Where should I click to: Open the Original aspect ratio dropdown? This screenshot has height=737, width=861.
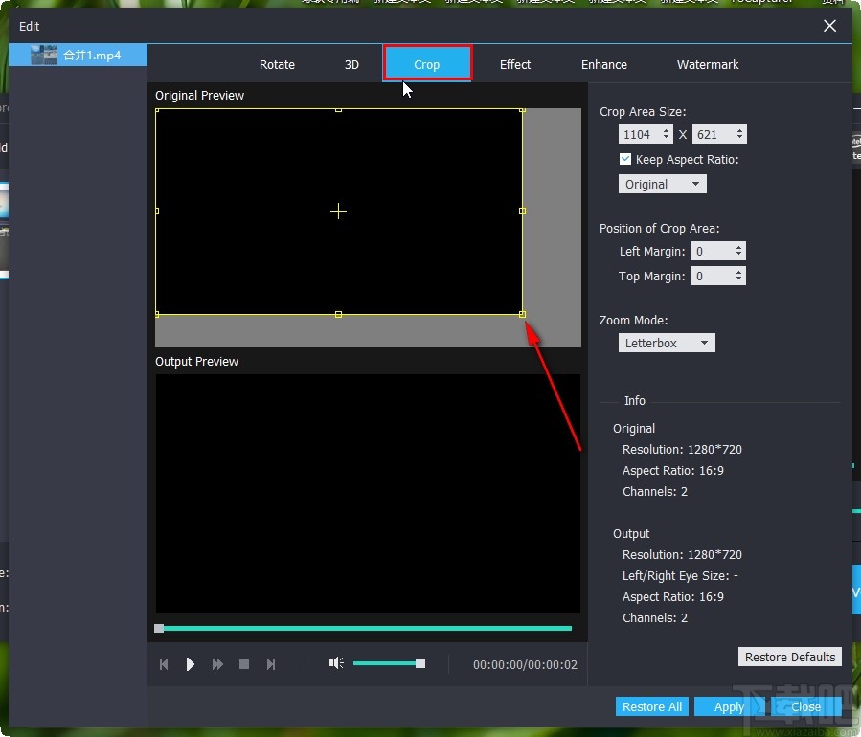[x=662, y=184]
